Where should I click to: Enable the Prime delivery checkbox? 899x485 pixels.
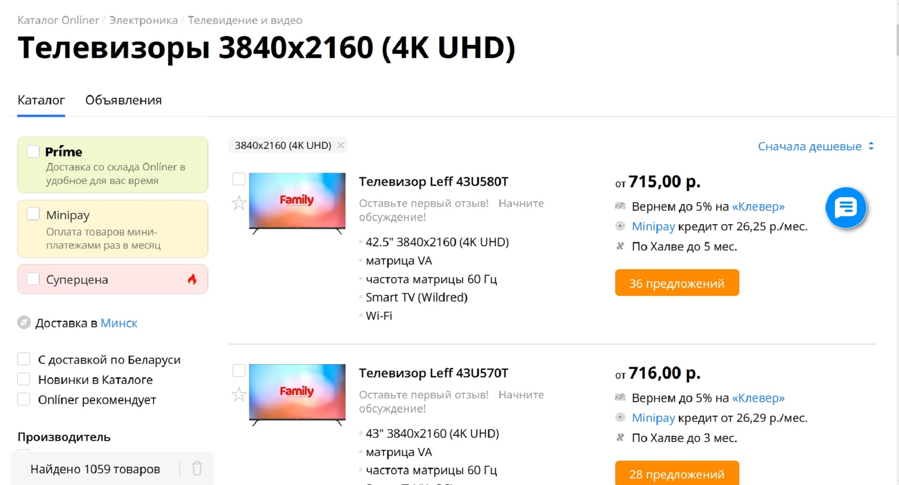(x=33, y=151)
